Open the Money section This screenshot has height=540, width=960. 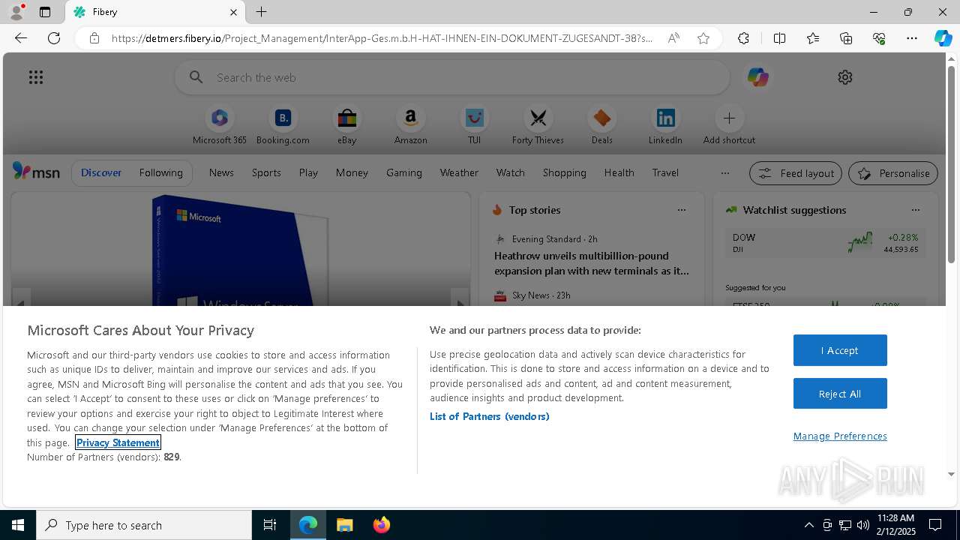[x=352, y=172]
